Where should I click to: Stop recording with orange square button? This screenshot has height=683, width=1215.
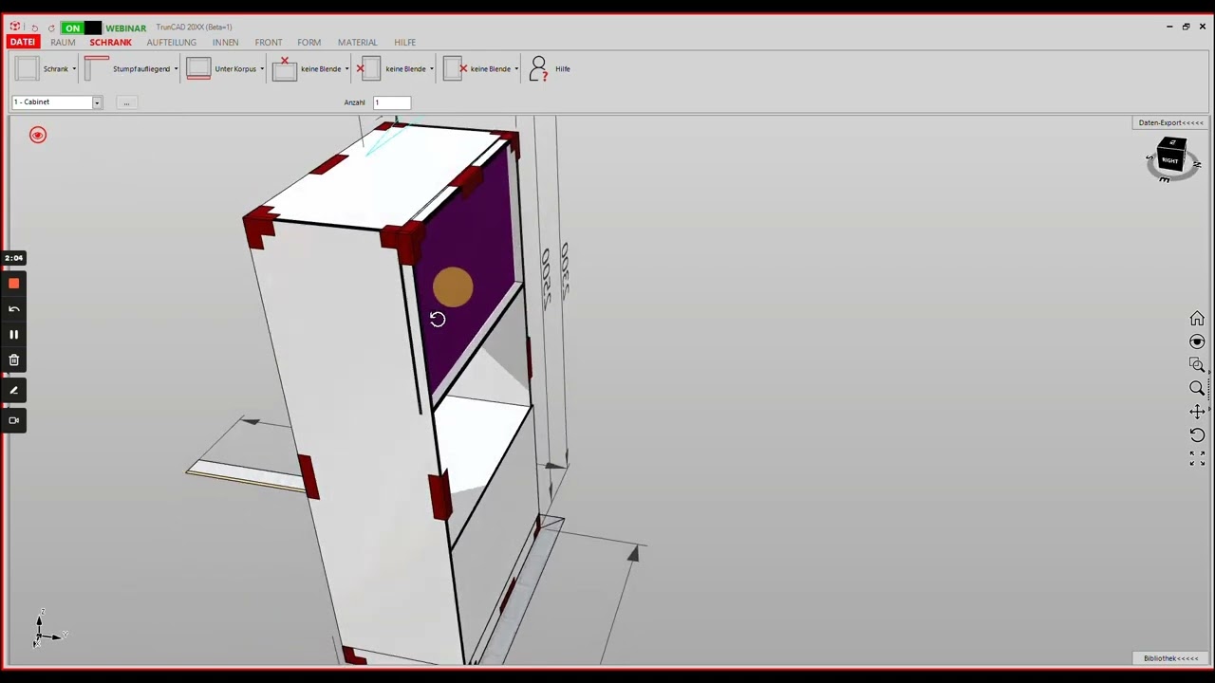click(x=13, y=284)
